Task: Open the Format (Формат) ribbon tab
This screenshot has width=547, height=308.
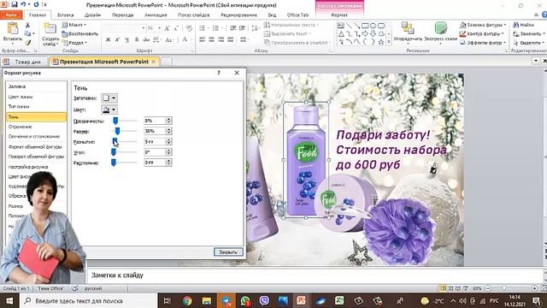Action: (338, 15)
